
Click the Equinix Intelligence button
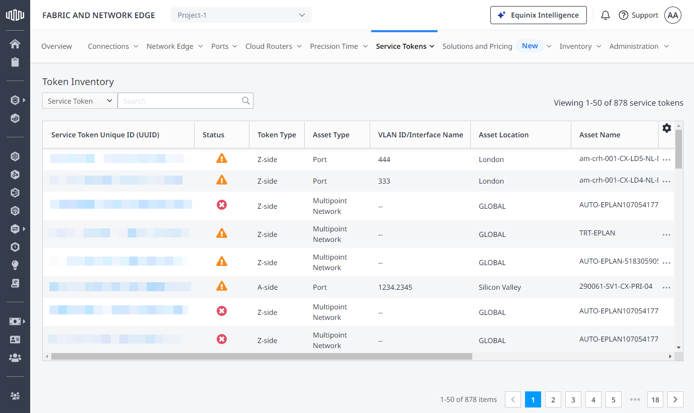[x=538, y=15]
